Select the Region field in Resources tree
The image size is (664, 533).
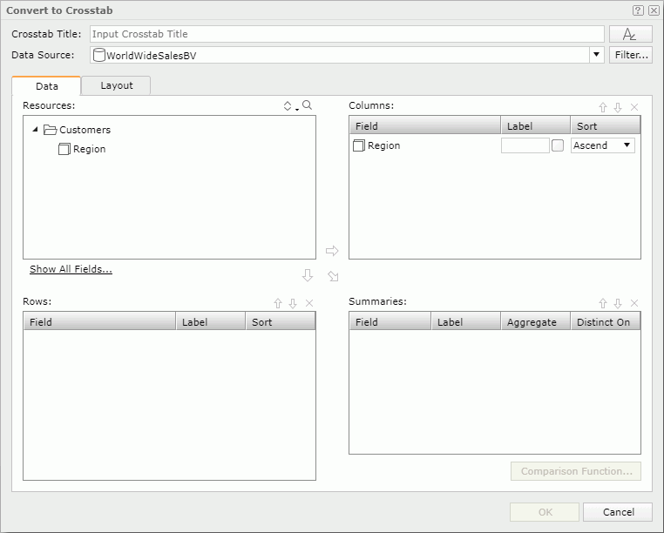[89, 149]
